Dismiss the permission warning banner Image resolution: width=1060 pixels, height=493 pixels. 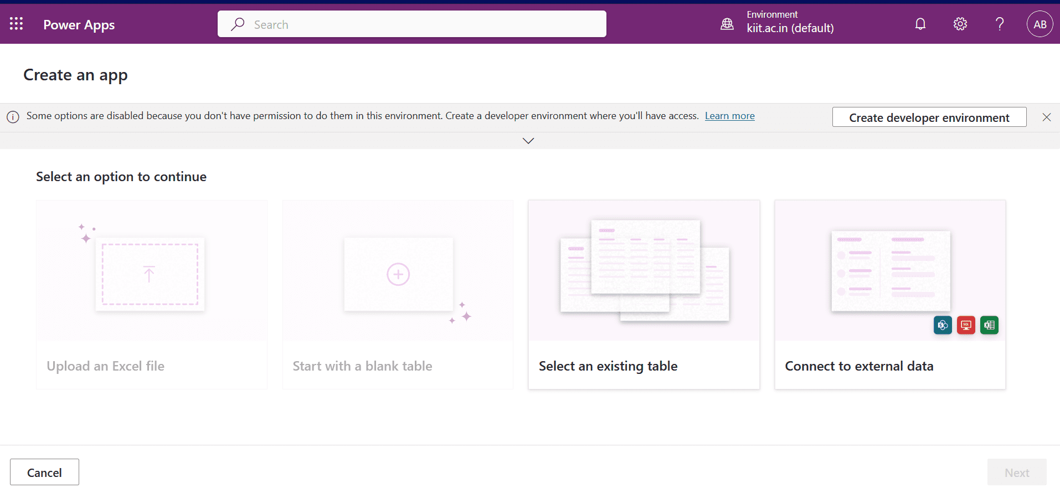coord(1046,117)
